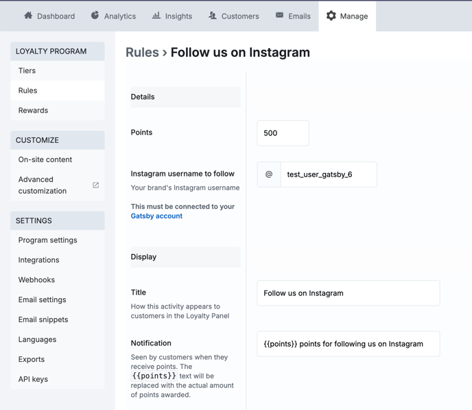The width and height of the screenshot is (472, 410).
Task: Select the Manage tab label
Action: click(354, 16)
